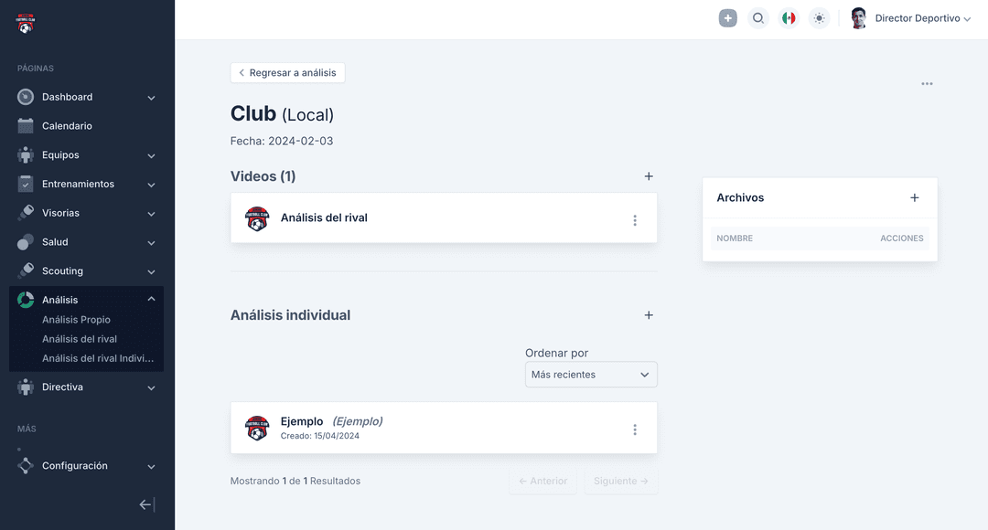Image resolution: width=988 pixels, height=530 pixels.
Task: Open Análisis Propio submenu item
Action: 76,320
